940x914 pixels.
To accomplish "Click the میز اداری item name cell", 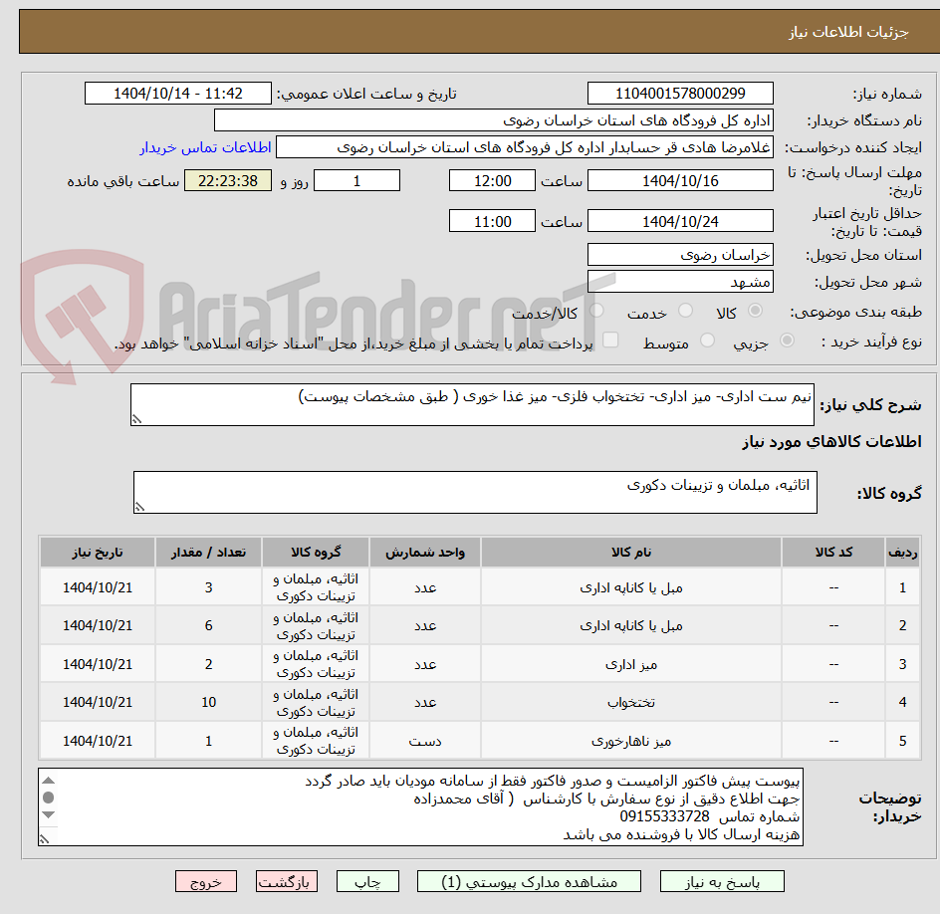I will [631, 664].
